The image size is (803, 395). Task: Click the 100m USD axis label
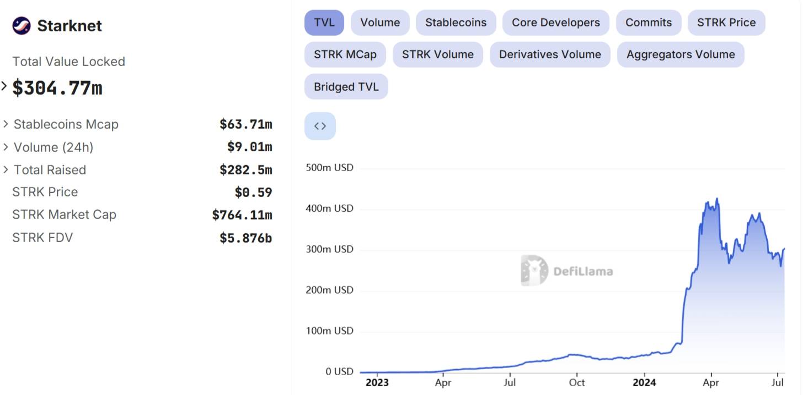tap(329, 331)
